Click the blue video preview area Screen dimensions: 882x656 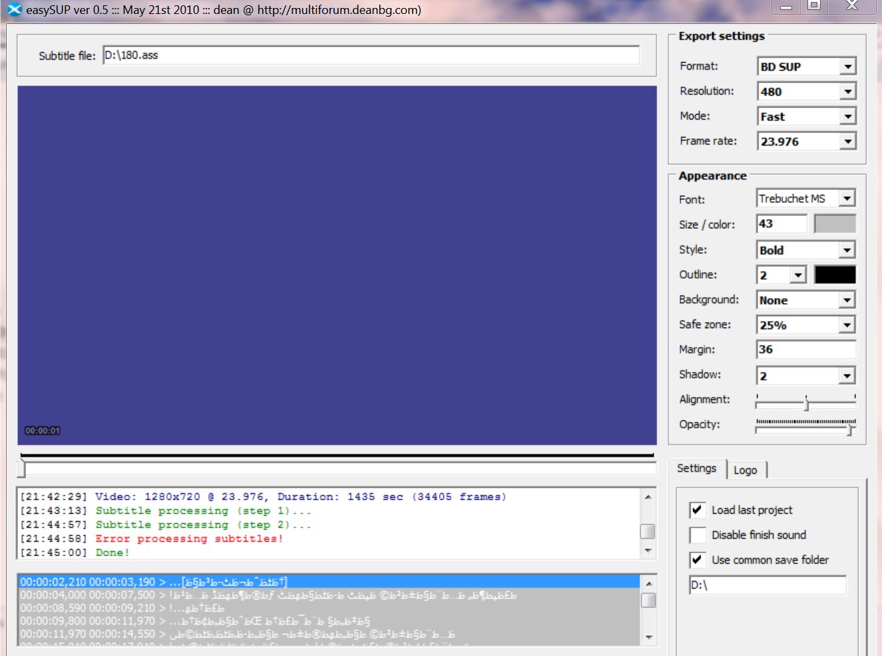coord(337,265)
